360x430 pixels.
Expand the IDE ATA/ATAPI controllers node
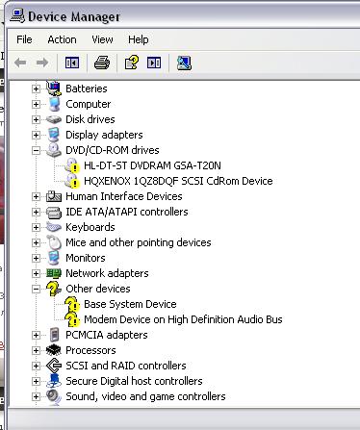point(36,212)
